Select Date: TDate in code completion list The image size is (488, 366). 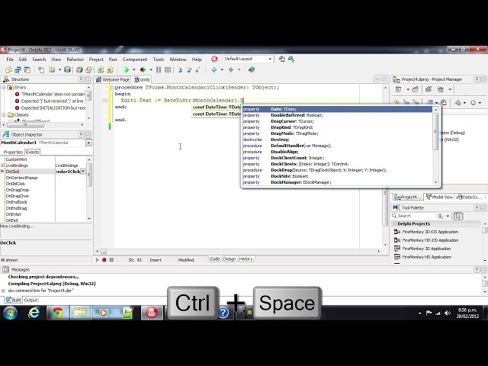[x=337, y=109]
